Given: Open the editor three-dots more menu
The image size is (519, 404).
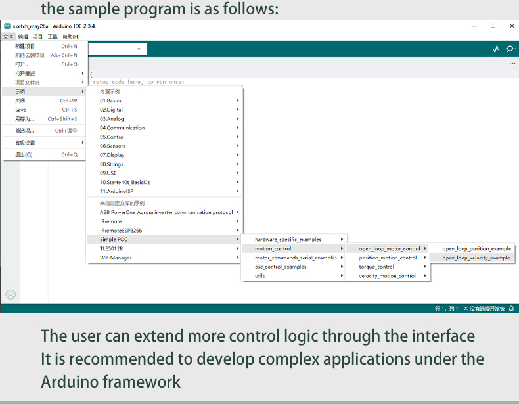Looking at the screenshot, I should coord(512,63).
